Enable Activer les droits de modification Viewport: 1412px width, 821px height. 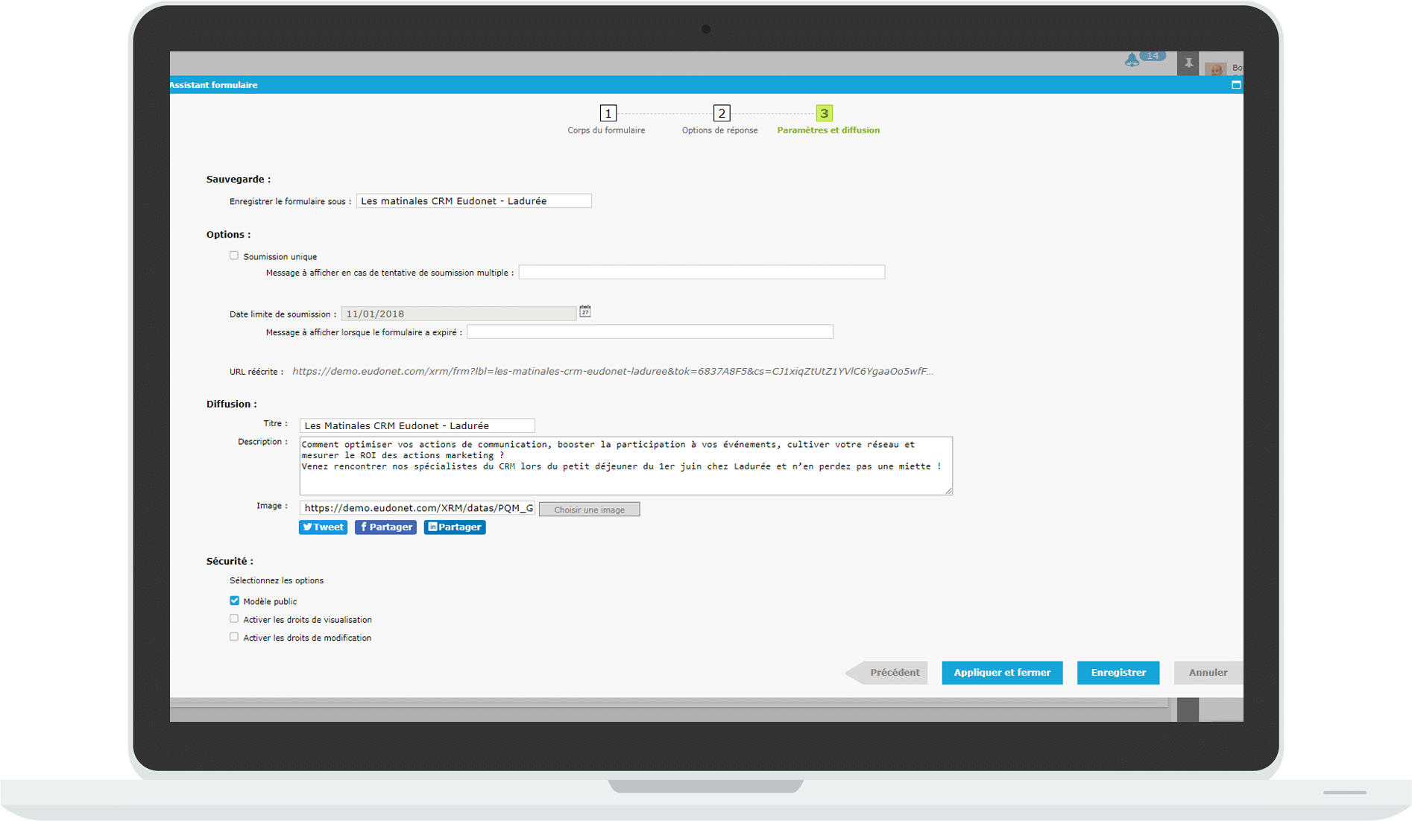tap(234, 637)
